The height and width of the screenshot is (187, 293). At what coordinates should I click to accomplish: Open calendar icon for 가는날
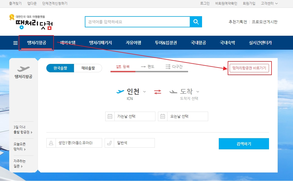click(110, 116)
